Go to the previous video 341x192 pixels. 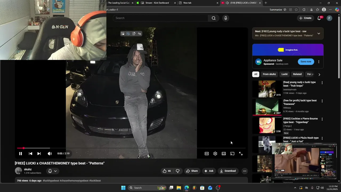pyautogui.click(x=30, y=154)
